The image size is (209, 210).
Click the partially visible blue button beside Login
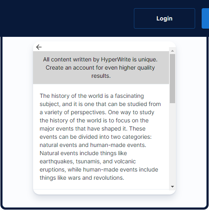click(x=205, y=18)
